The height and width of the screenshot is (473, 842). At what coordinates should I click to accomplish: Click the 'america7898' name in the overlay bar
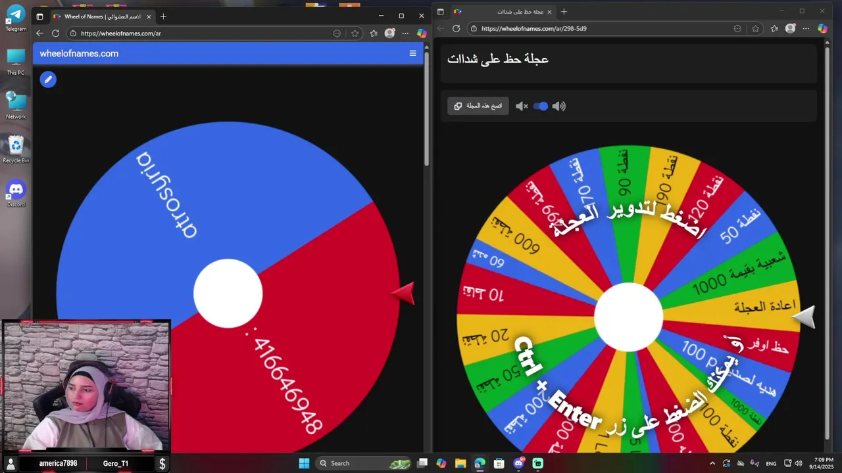point(58,463)
